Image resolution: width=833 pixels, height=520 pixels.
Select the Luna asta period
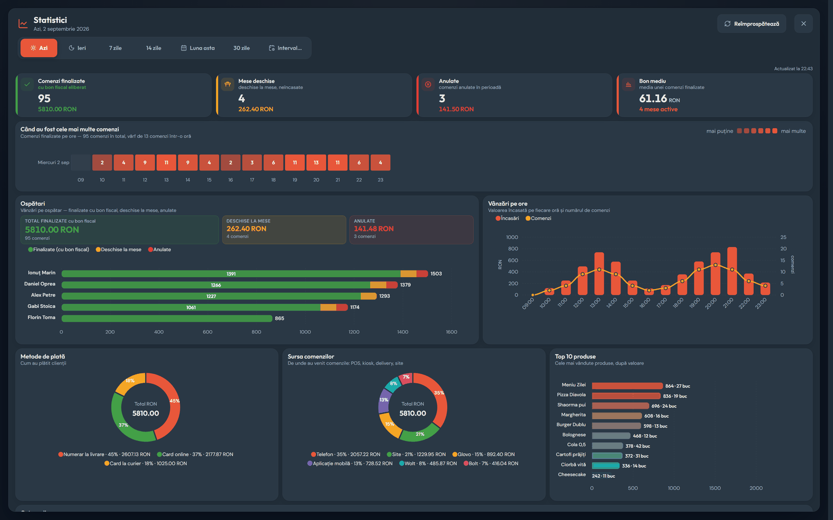click(198, 48)
